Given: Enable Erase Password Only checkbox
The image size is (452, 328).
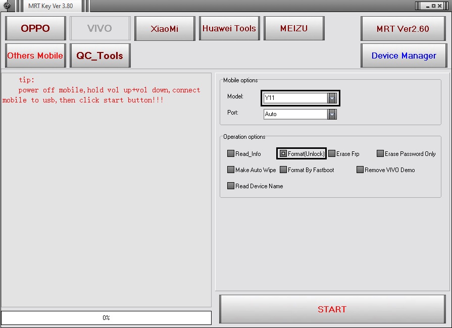Looking at the screenshot, I should 380,153.
